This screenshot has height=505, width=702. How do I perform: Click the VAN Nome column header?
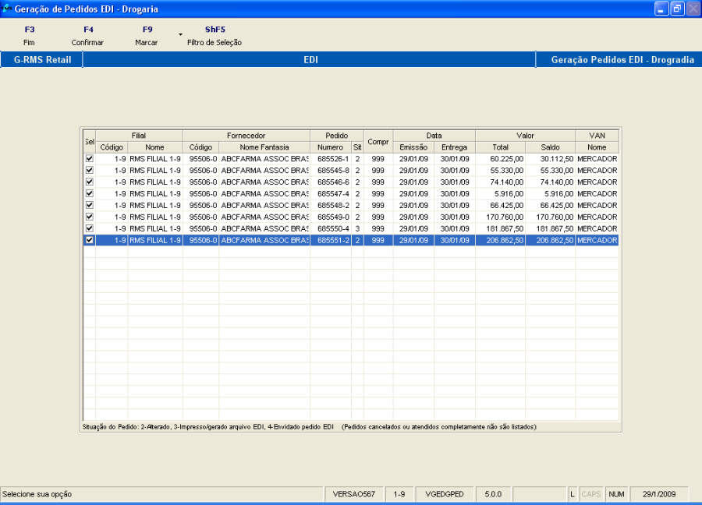(x=597, y=147)
